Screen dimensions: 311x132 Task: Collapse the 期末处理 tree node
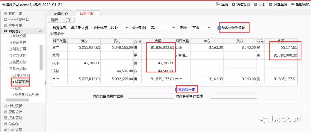(x=10, y=68)
